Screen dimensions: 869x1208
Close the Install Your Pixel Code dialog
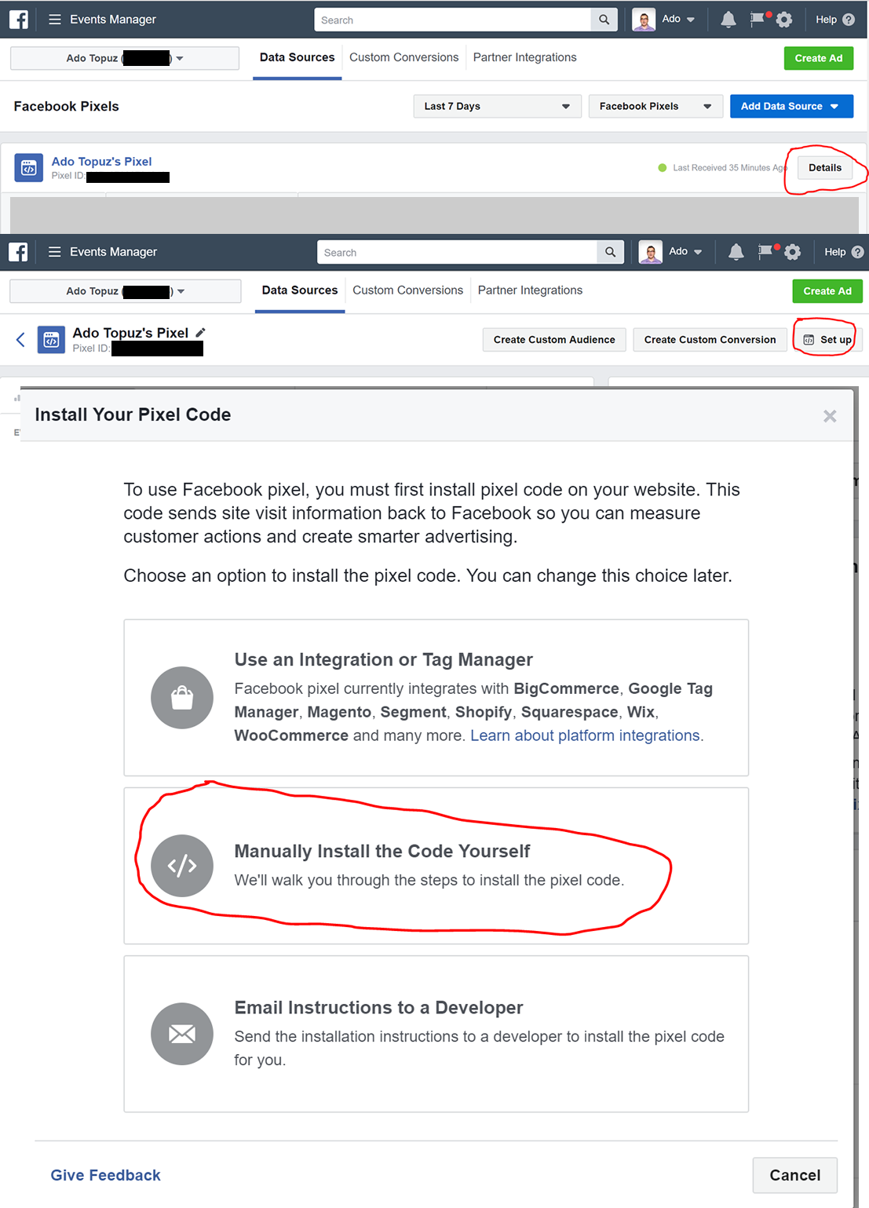pos(830,416)
